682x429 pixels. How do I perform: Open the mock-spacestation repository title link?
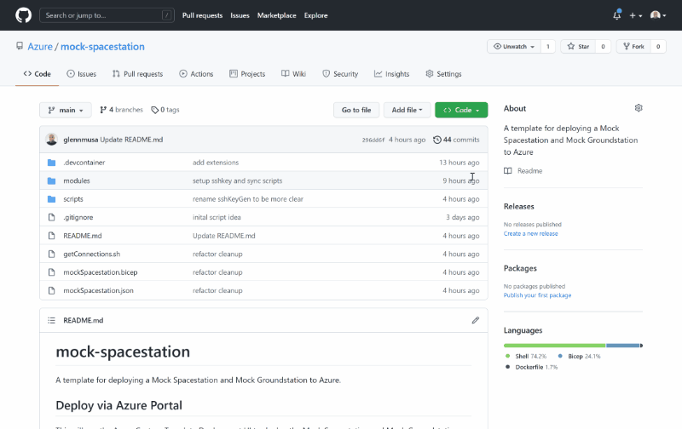pos(102,47)
